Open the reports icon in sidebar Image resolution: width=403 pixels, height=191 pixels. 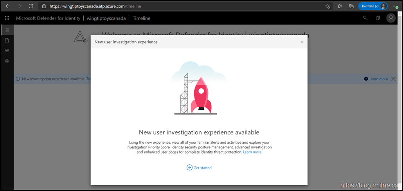coord(7,40)
